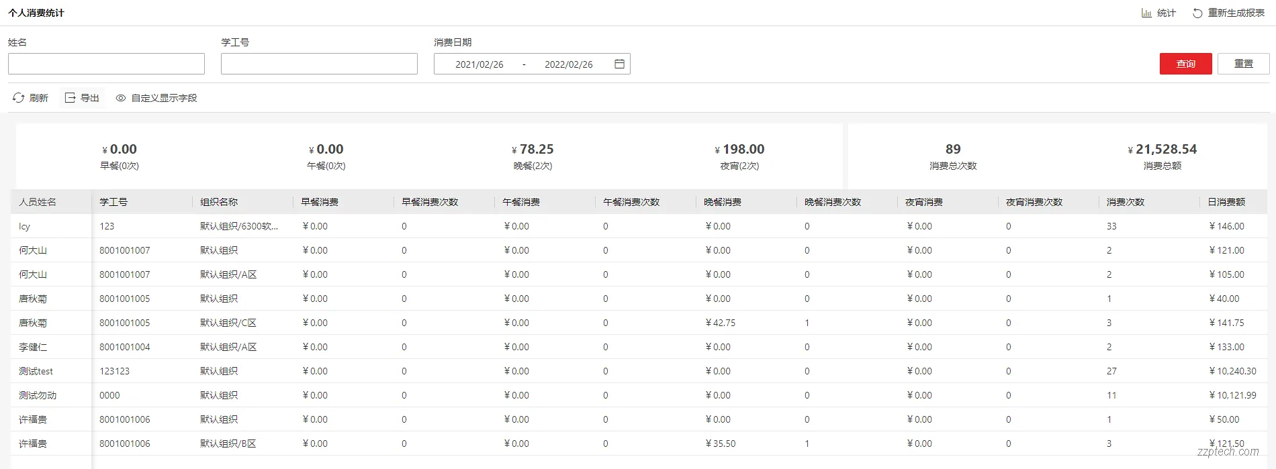Screen dimensions: 1276x469
Task: Toggle custom display fields eye icon
Action: coord(121,98)
